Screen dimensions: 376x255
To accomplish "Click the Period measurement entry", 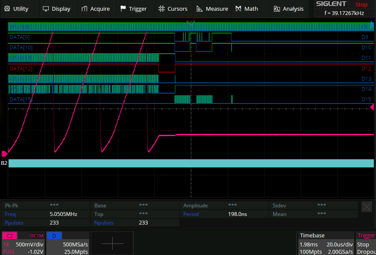I will [191, 214].
